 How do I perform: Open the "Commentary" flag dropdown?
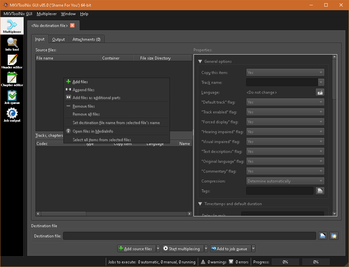(285, 171)
